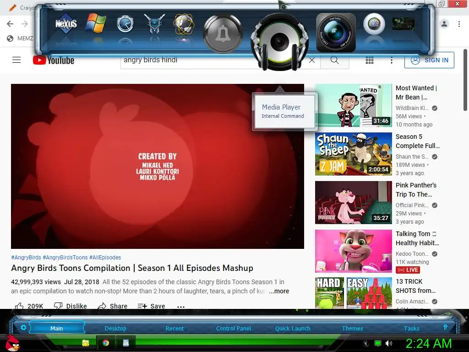The image size is (469, 352).
Task: Click the 'Most Wanted | Mr Bean' title
Action: [x=416, y=93]
